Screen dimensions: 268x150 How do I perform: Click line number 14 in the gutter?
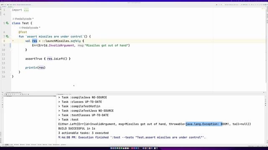(3, 67)
